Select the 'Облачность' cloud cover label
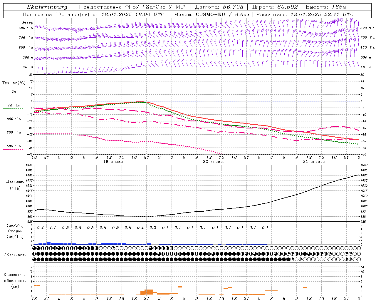Image resolution: width=376 pixels, height=301 pixels. (x=15, y=255)
